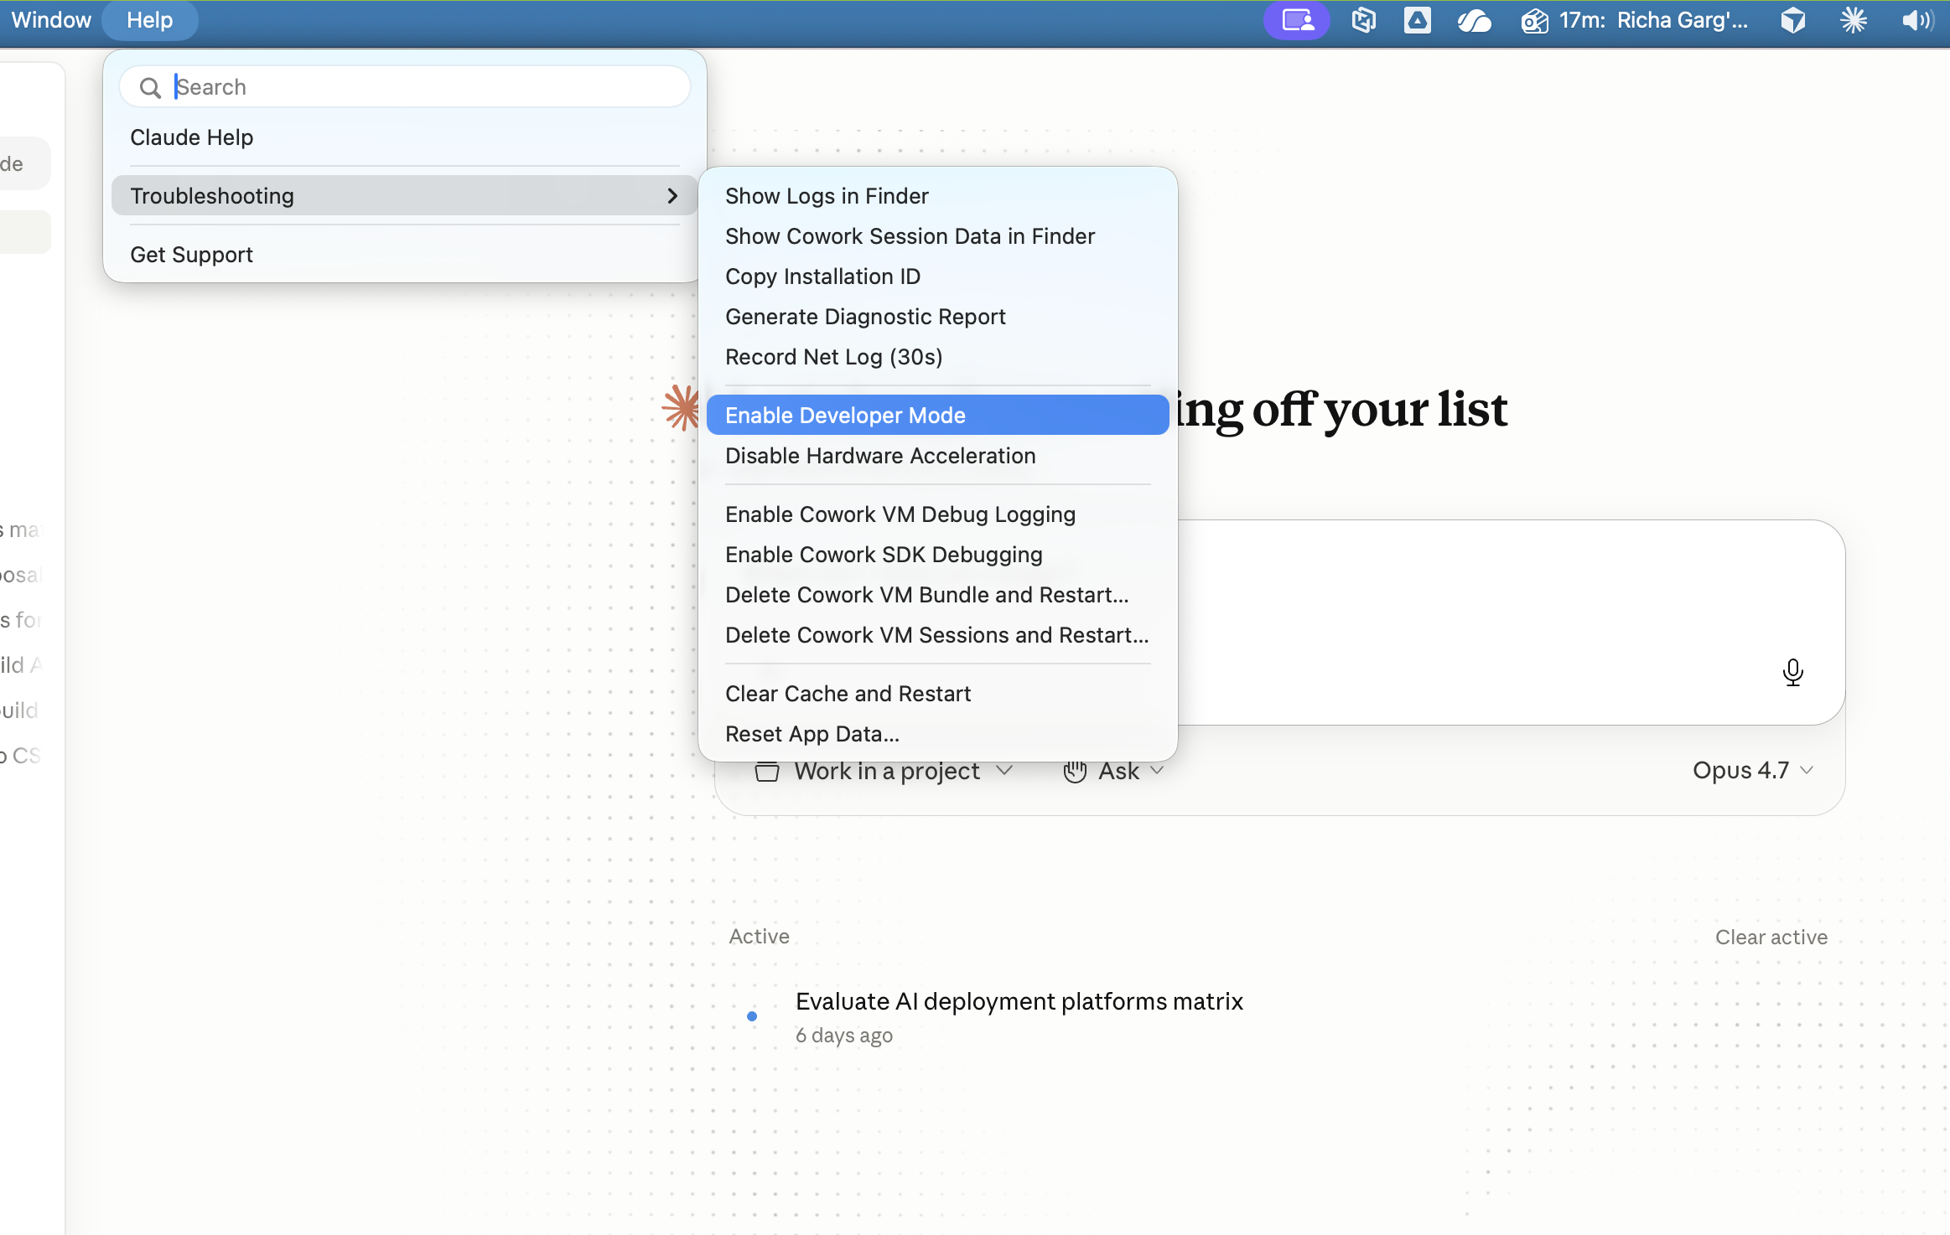The height and width of the screenshot is (1235, 1950).
Task: Open Evaluate AI deployment platforms matrix task
Action: pyautogui.click(x=1019, y=1001)
